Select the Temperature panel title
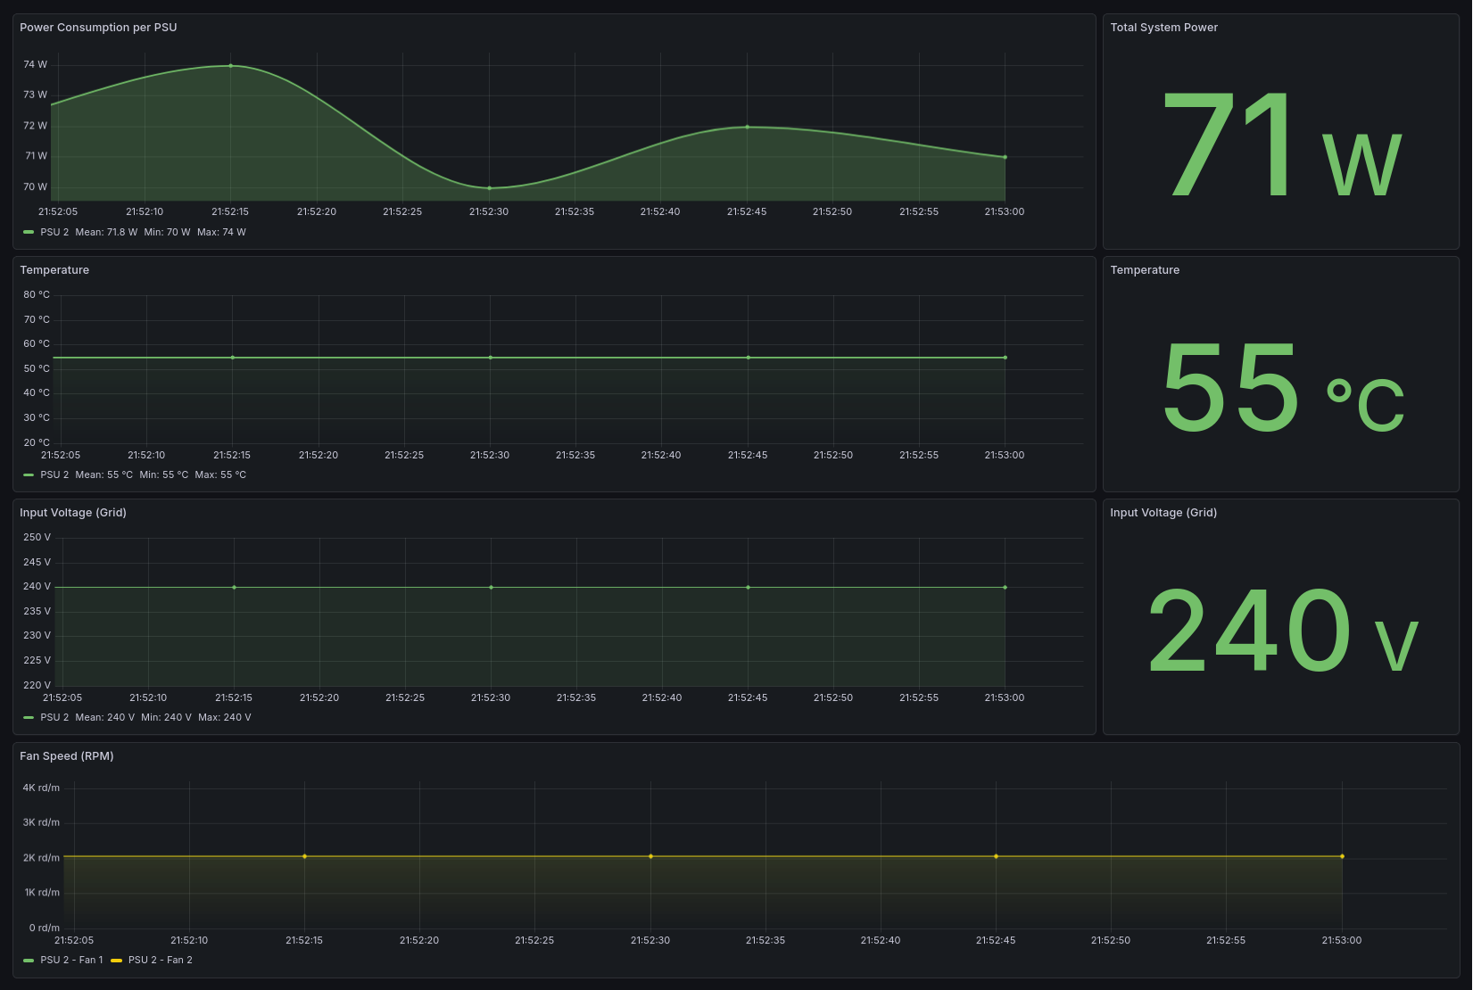The image size is (1473, 990). pyautogui.click(x=54, y=269)
